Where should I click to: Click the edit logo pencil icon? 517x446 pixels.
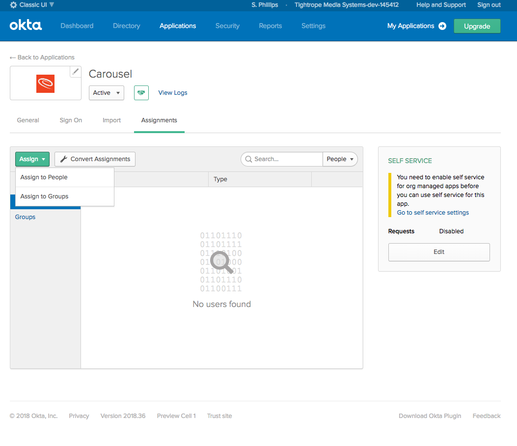point(76,71)
